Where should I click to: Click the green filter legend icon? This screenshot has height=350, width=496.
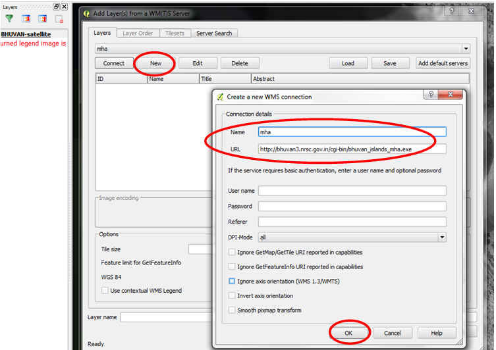click(9, 18)
